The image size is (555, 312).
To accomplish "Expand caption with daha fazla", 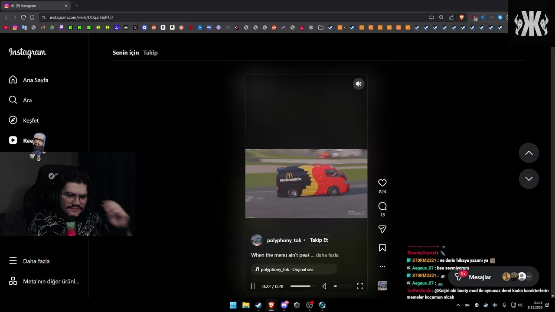I will click(327, 255).
